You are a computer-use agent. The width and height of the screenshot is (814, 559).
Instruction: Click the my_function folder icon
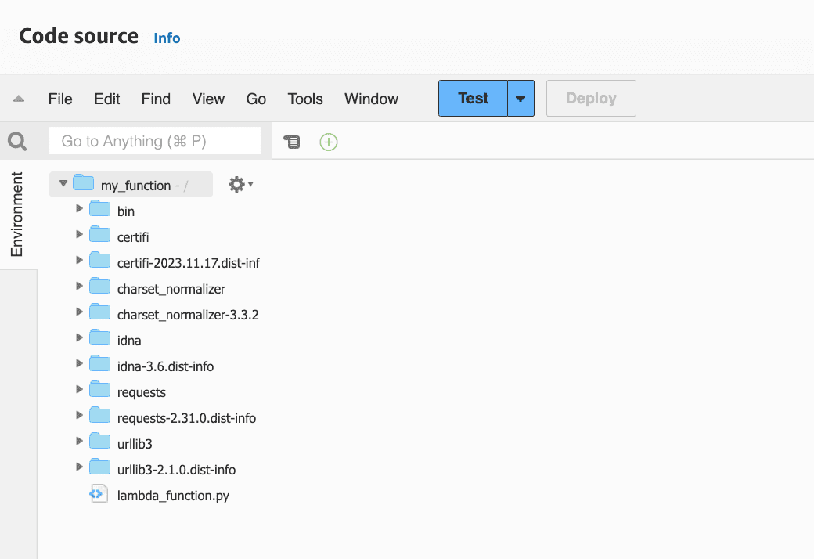click(x=84, y=183)
